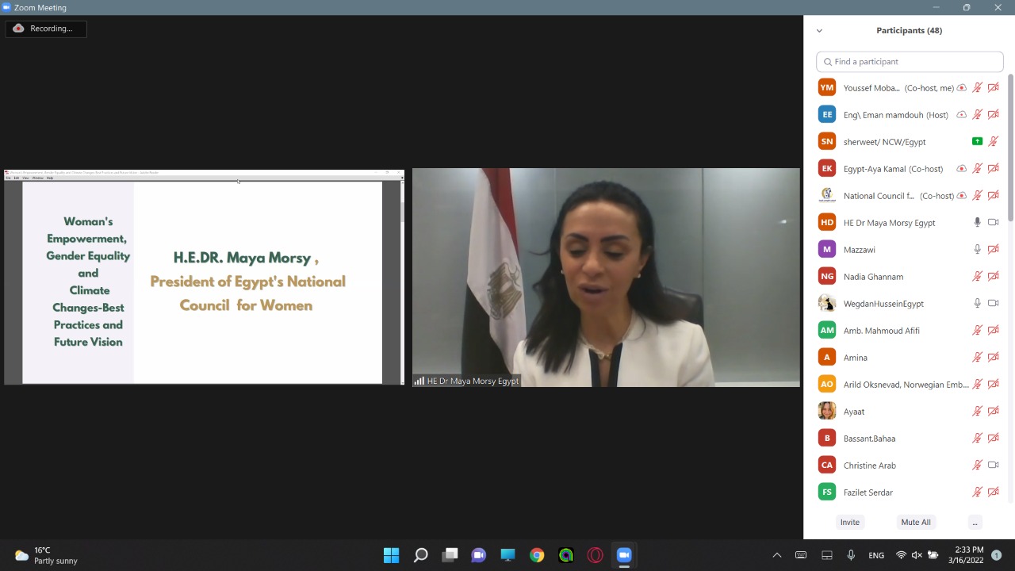Click sherweet's green screen share icon
This screenshot has height=571, width=1015.
(x=977, y=142)
